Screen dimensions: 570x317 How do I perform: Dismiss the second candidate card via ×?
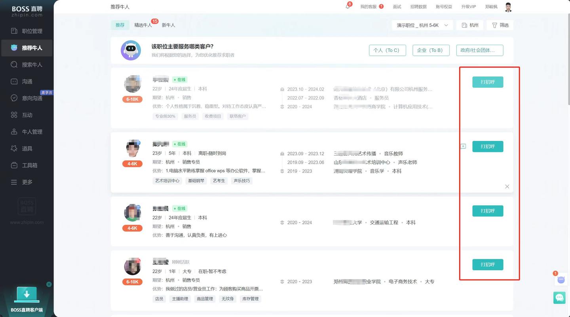pos(507,186)
